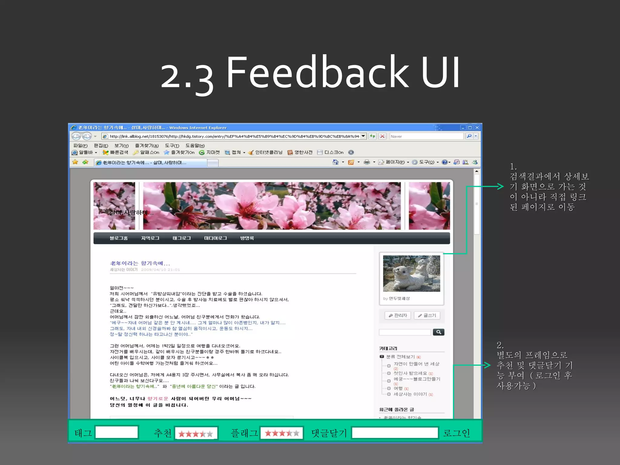This screenshot has width=620, height=465.
Task: Click the blog sidebar search field
Action: click(x=405, y=332)
